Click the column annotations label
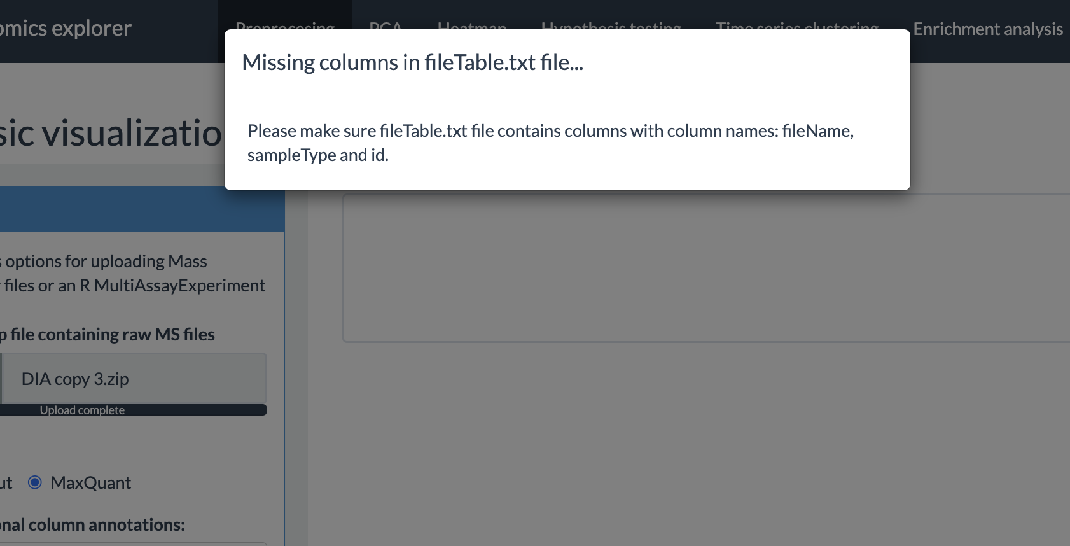 (92, 524)
